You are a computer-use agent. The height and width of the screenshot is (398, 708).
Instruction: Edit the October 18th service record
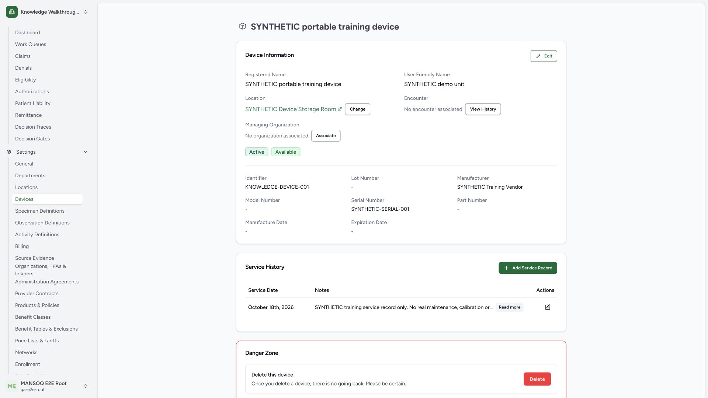click(x=548, y=307)
